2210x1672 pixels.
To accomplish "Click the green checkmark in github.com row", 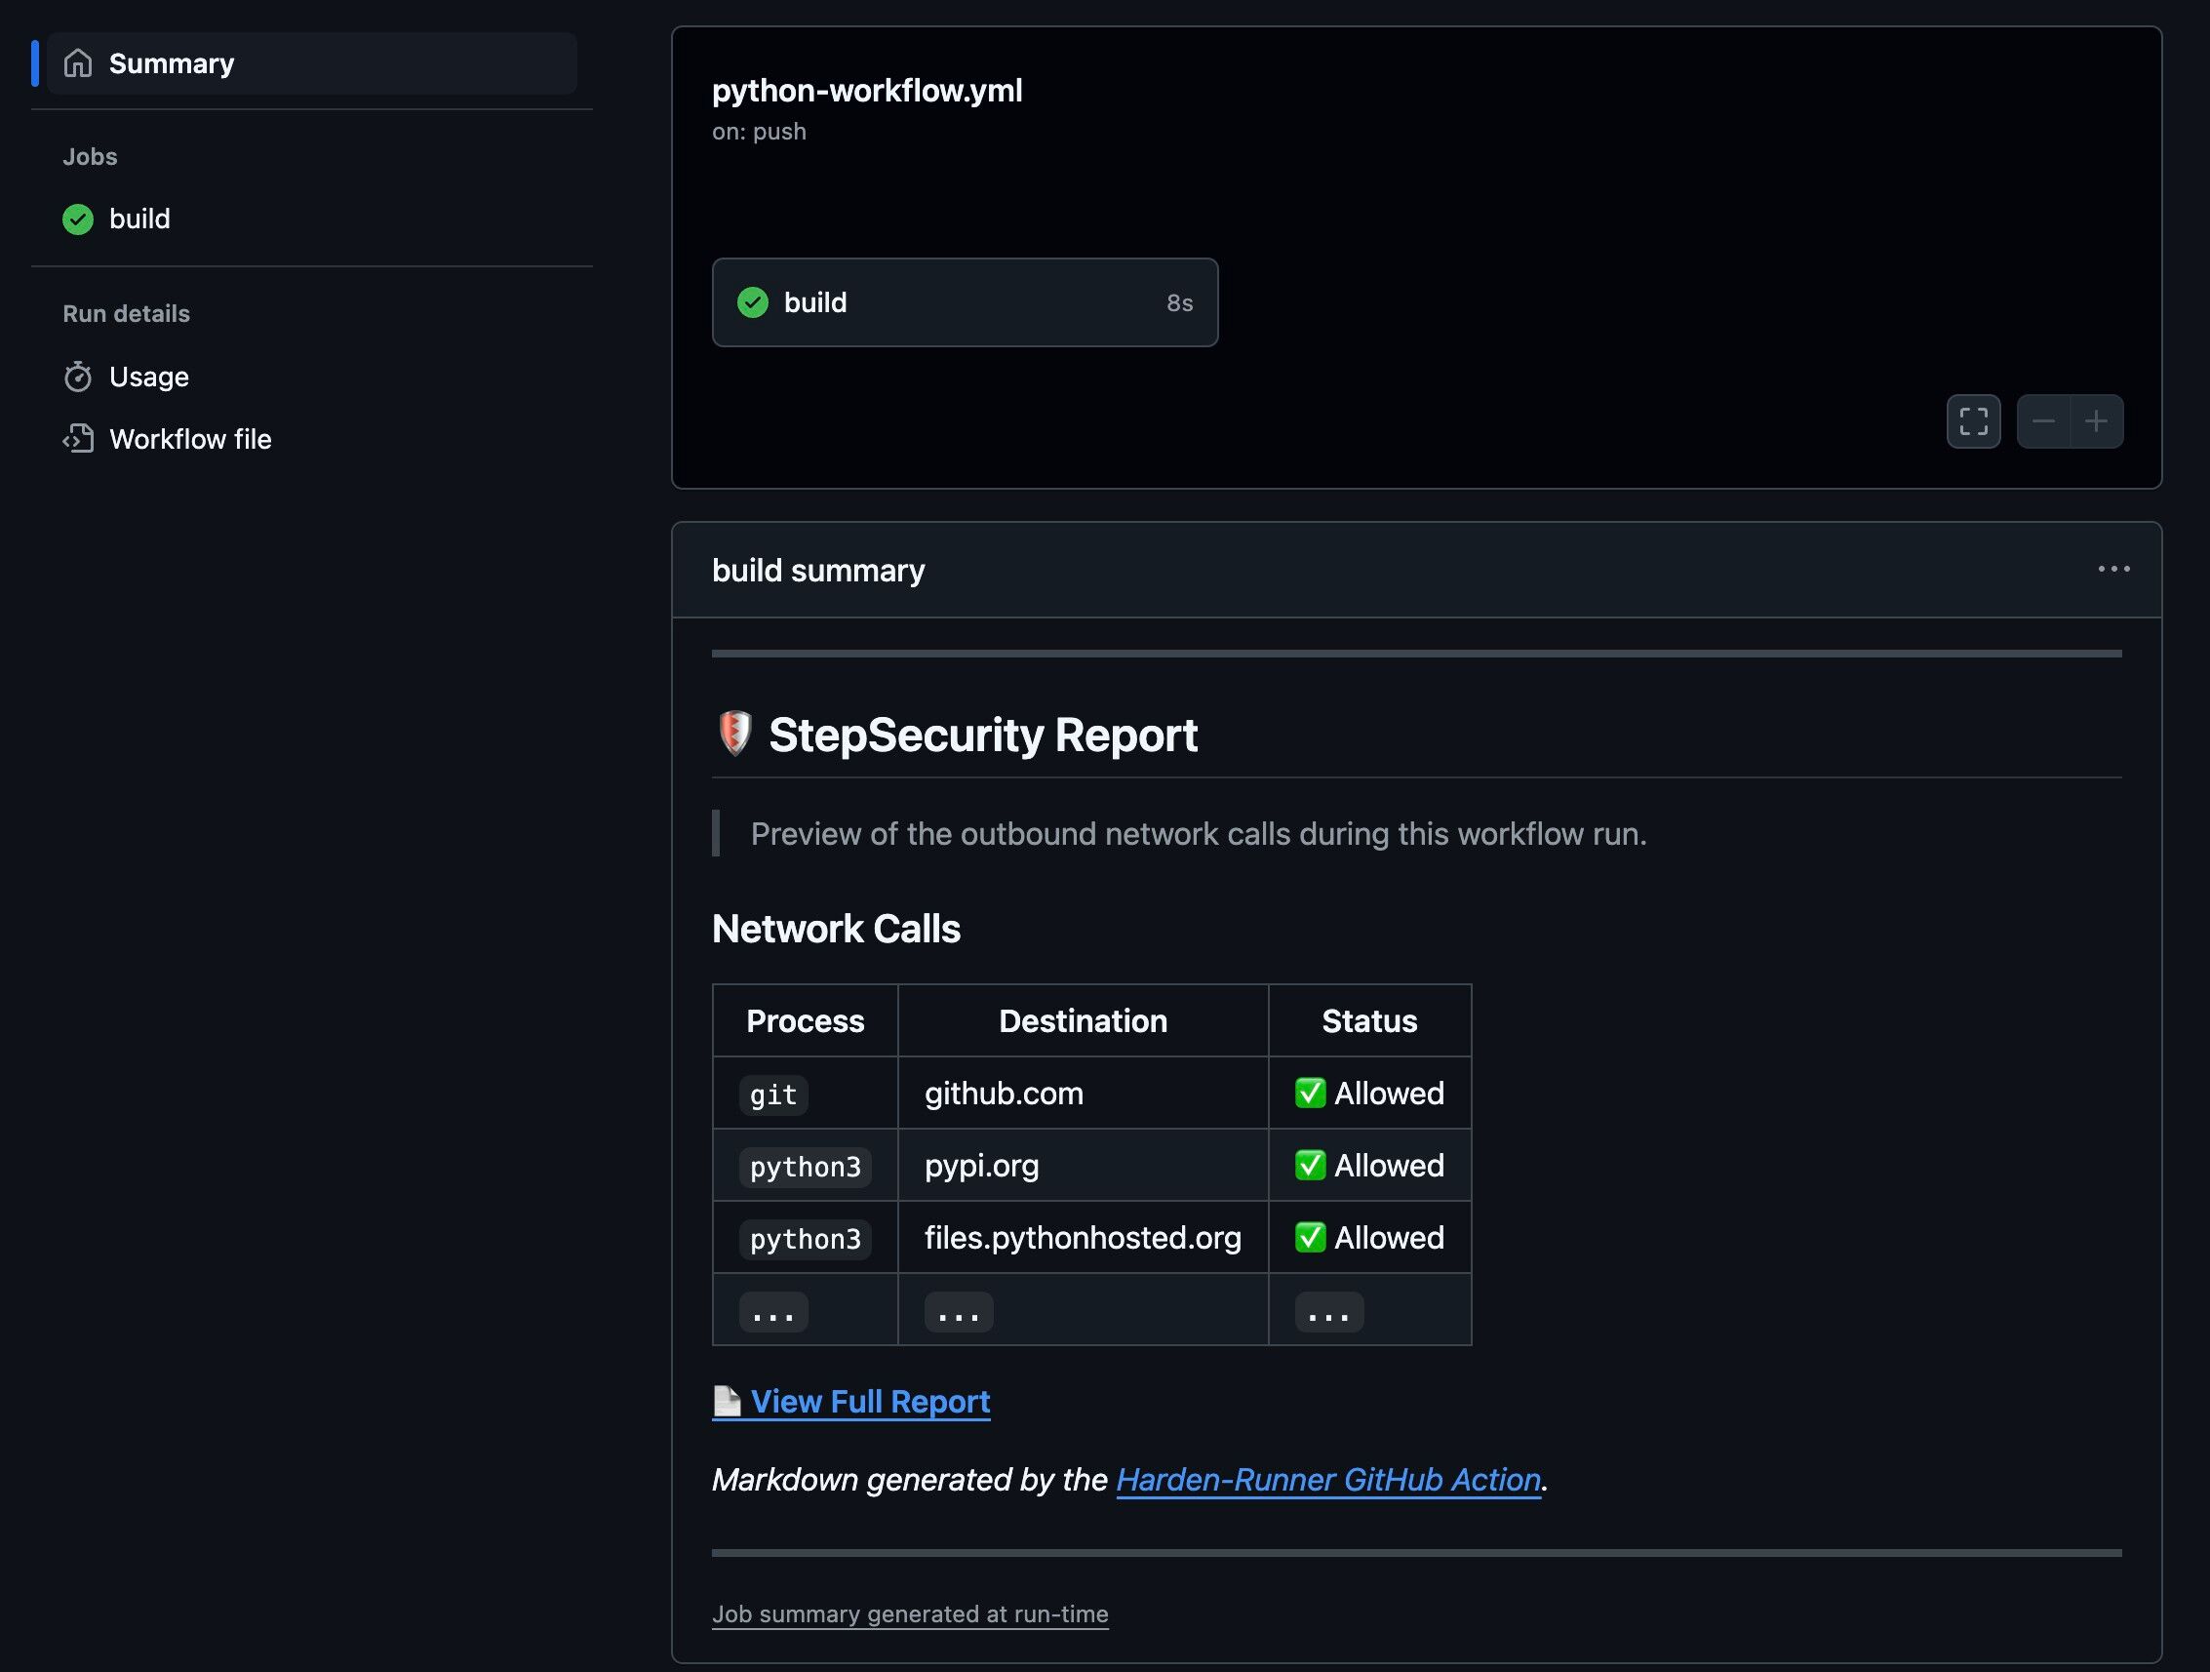I will [x=1310, y=1093].
